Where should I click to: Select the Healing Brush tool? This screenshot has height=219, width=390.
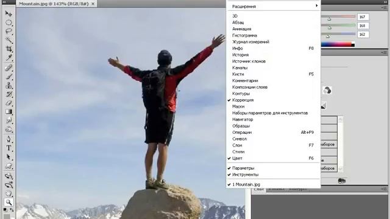tap(9, 68)
